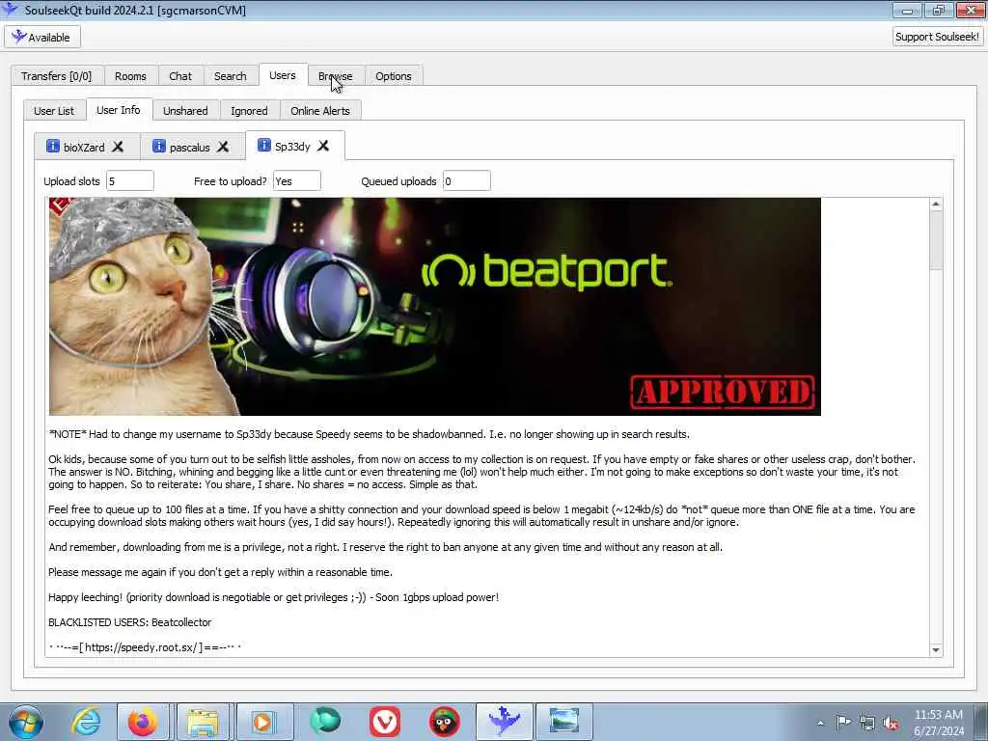This screenshot has height=741, width=988.
Task: Open Windows Media Player taskbar icon
Action: pos(262,722)
